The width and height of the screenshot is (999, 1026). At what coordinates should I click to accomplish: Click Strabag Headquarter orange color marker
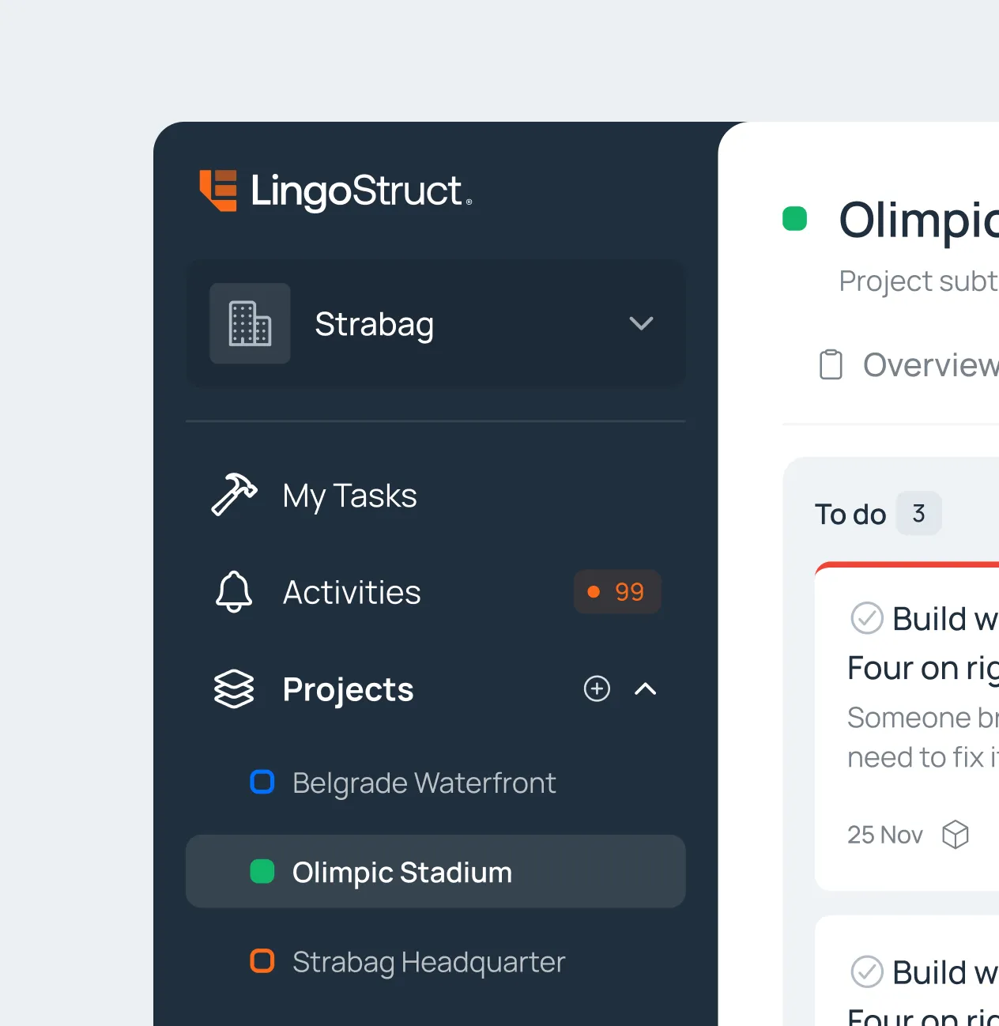coord(262,960)
